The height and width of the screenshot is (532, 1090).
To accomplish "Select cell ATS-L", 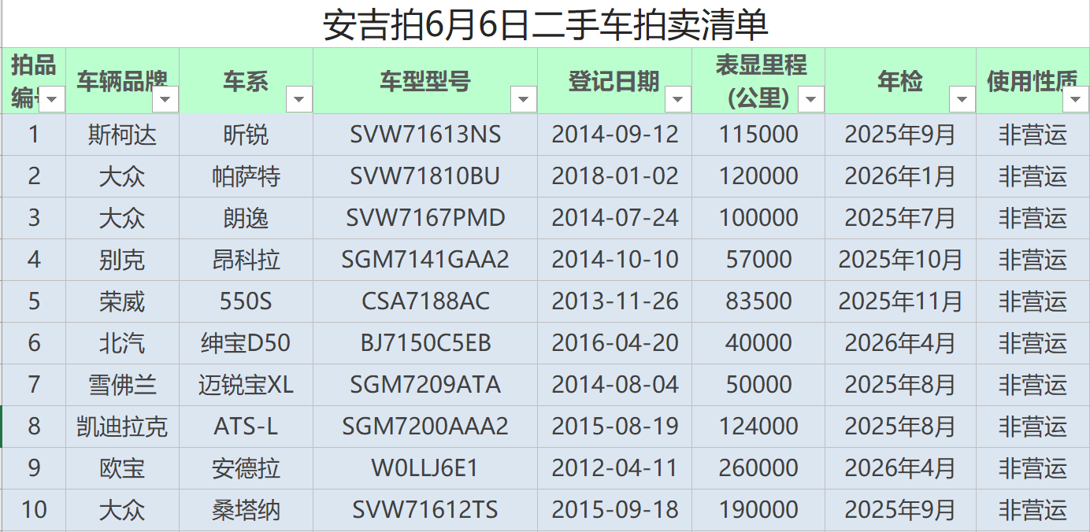I will [246, 427].
